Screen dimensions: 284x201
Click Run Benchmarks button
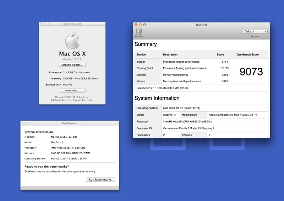(100, 179)
